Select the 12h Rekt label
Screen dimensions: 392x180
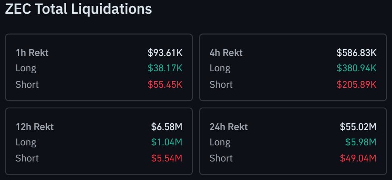click(35, 127)
